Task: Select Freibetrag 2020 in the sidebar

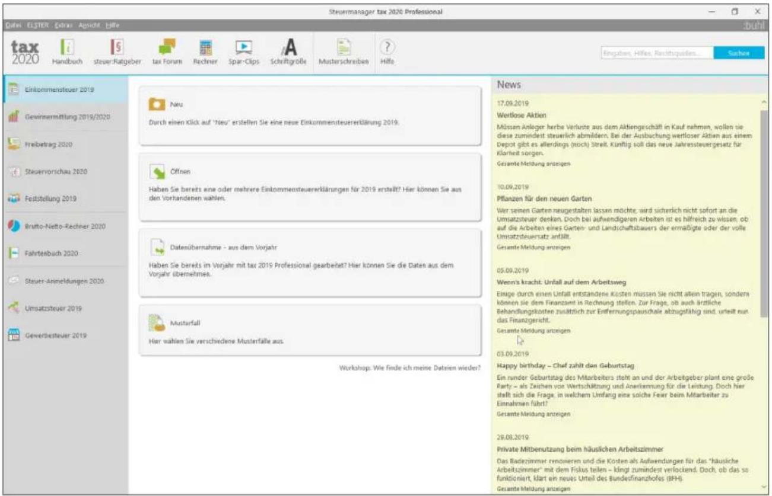Action: (64, 144)
